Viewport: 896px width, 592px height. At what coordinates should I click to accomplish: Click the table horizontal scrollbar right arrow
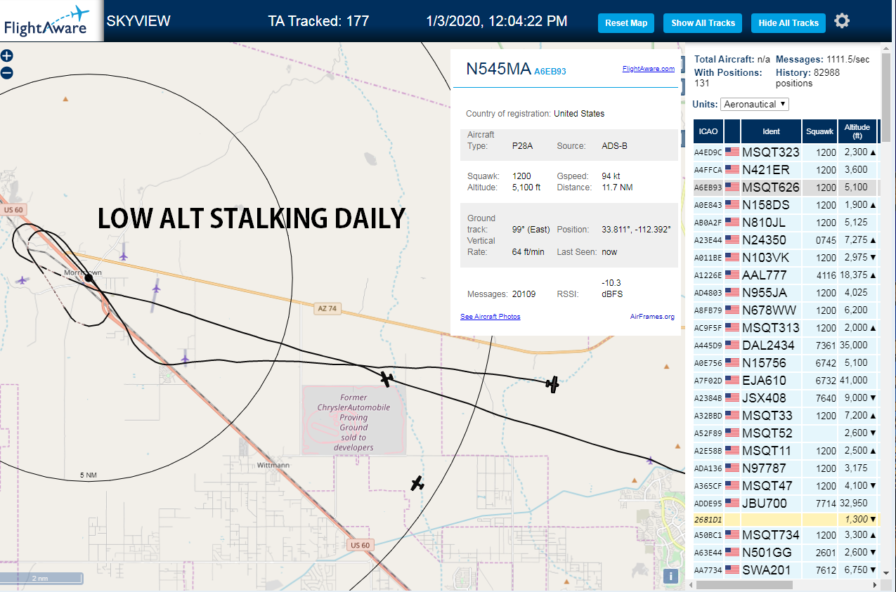[874, 585]
